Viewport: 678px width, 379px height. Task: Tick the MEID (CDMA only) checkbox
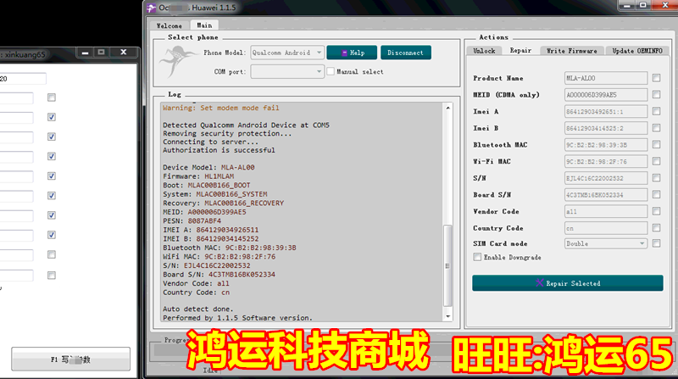(x=656, y=94)
